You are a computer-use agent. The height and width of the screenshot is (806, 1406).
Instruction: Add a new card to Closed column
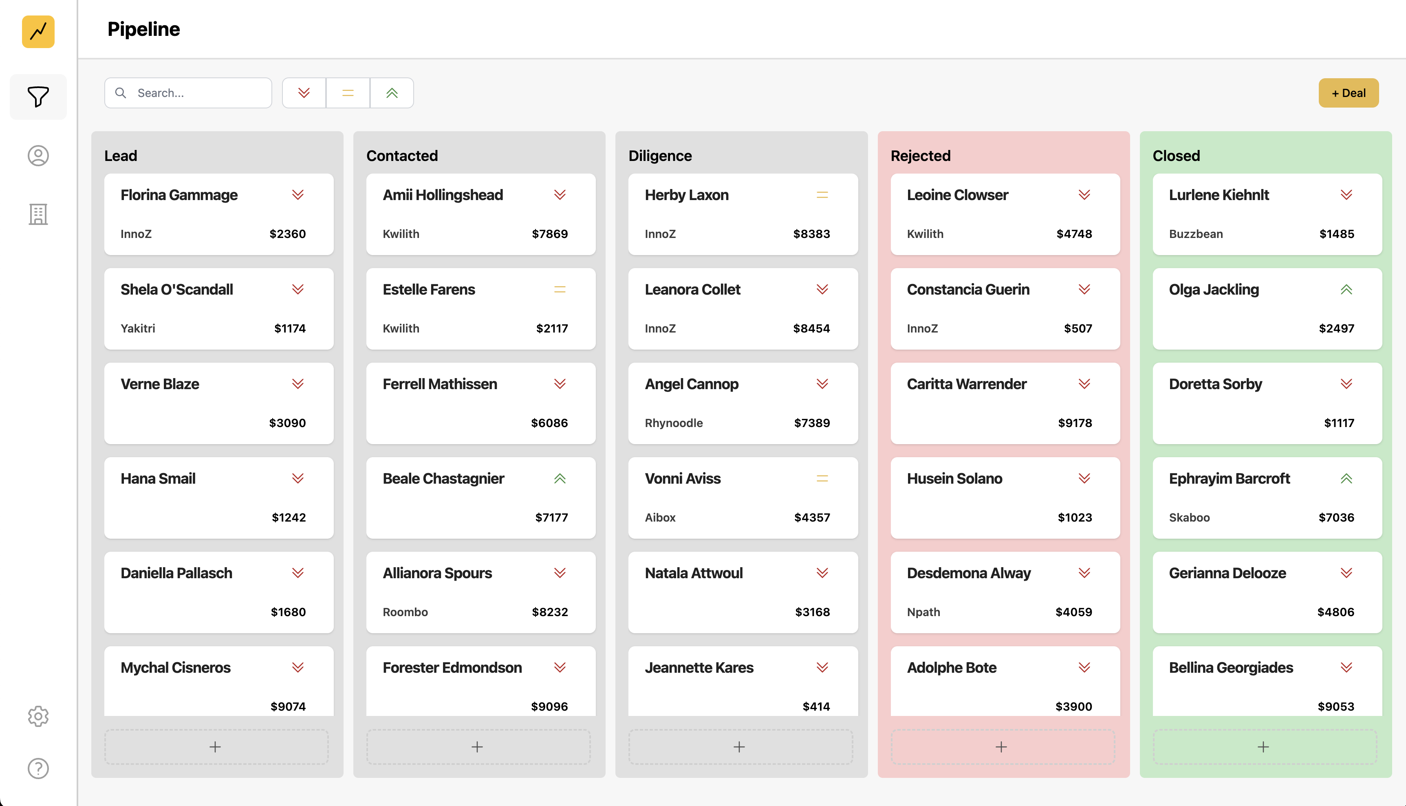pyautogui.click(x=1265, y=747)
